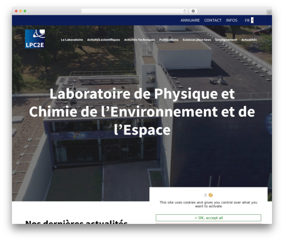Click the red close window button
The width and height of the screenshot is (284, 241).
coord(16,11)
